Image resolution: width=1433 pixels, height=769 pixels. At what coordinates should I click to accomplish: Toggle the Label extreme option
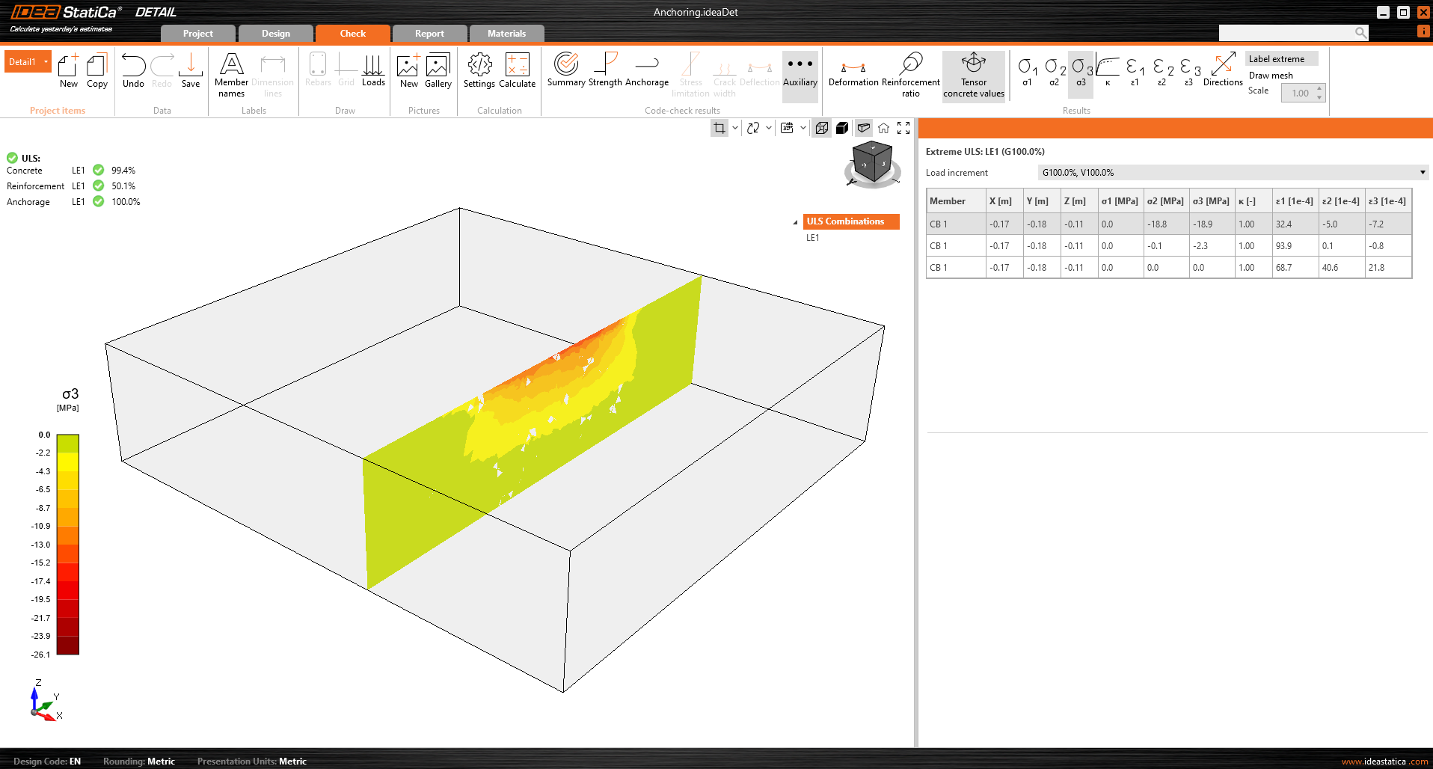(1280, 59)
